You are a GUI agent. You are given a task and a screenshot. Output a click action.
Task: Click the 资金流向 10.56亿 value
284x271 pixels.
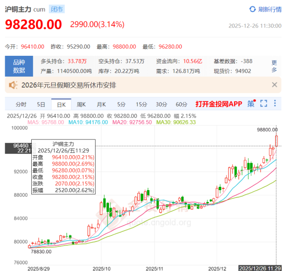pyautogui.click(x=193, y=61)
